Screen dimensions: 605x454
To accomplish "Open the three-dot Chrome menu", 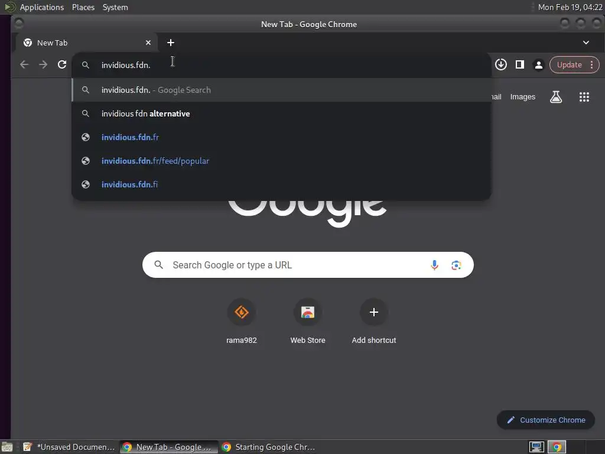I will (591, 65).
